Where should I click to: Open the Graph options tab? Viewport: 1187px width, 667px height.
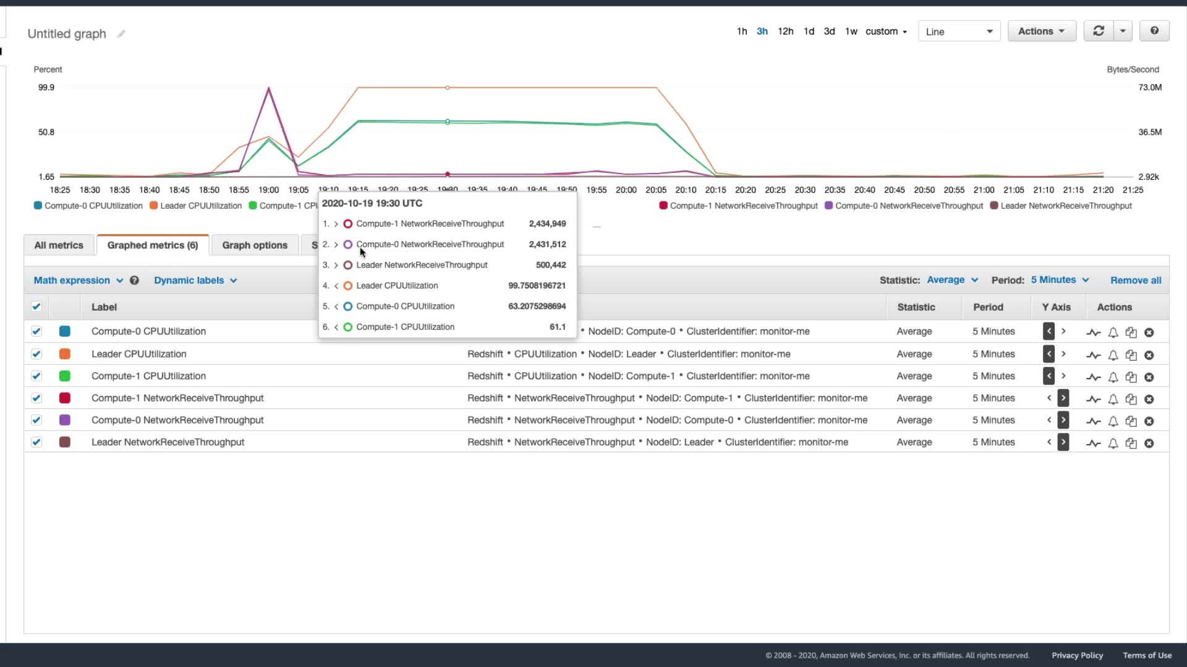(255, 245)
